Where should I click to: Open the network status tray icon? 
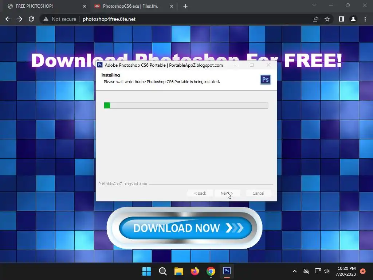[318, 271]
